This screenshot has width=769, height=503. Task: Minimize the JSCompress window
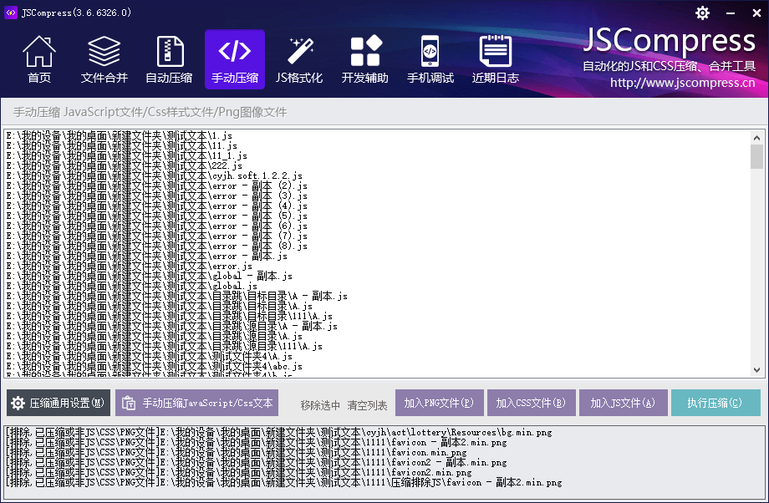click(x=731, y=13)
